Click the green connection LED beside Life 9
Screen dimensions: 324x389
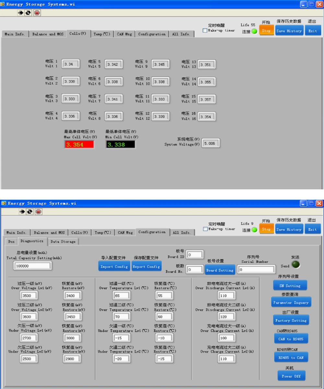255,230
